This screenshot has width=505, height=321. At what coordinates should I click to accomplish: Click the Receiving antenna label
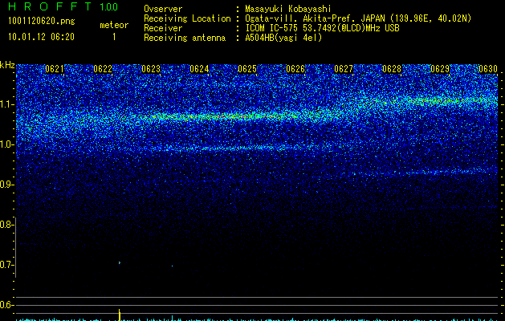pos(185,38)
